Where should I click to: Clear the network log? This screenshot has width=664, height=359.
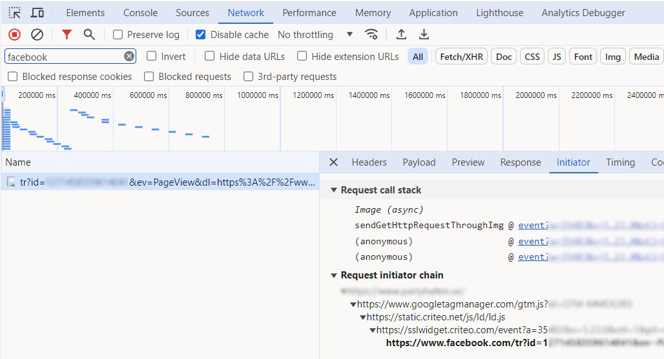point(37,35)
